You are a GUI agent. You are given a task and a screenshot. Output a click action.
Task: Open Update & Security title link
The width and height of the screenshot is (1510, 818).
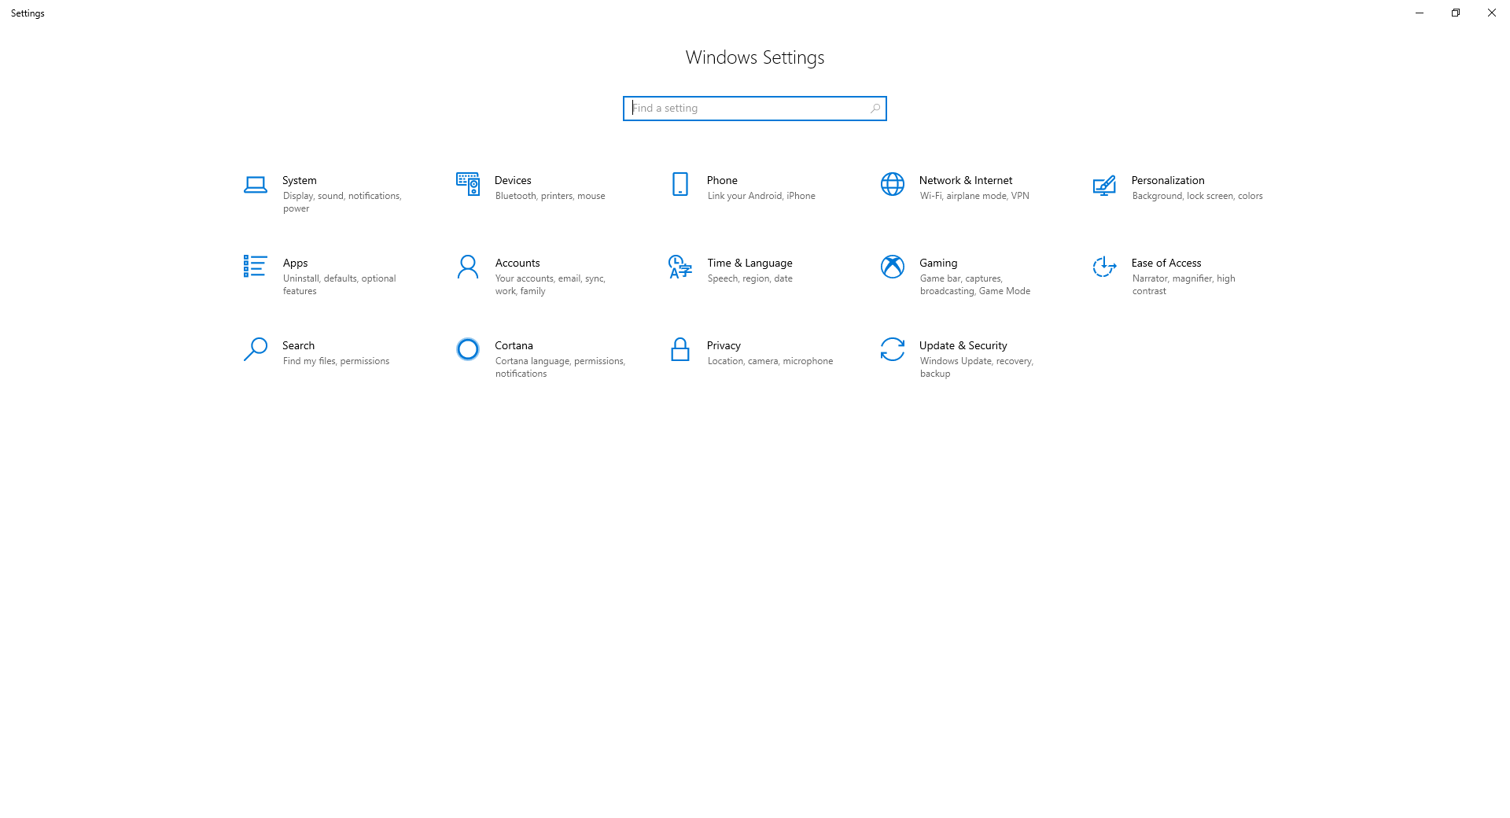(x=963, y=345)
